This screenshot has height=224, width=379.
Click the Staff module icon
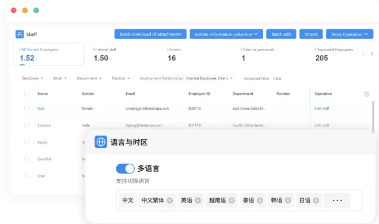coord(20,34)
